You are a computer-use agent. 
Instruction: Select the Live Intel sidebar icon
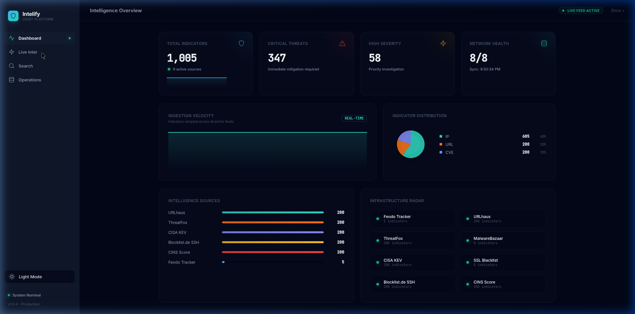(12, 52)
